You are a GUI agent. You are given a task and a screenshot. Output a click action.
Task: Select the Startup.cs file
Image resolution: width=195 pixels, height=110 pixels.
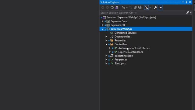[120, 64]
